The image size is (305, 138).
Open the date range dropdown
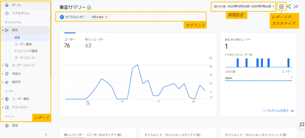244,6
